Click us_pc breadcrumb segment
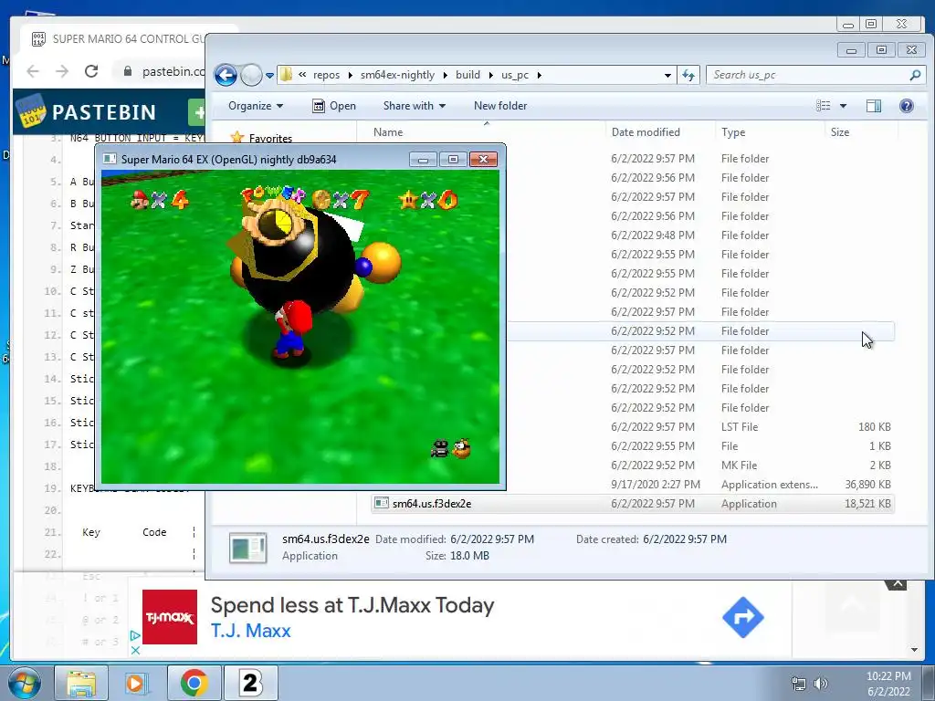This screenshot has height=701, width=935. coord(515,75)
